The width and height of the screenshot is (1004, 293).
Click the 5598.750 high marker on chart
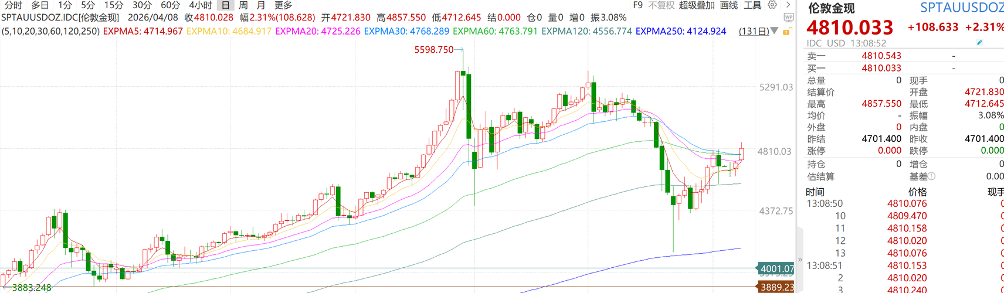434,50
